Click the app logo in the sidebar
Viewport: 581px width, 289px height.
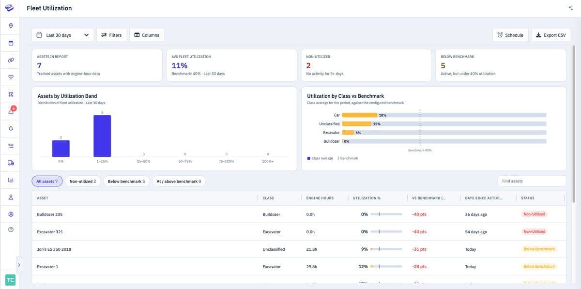[10, 8]
